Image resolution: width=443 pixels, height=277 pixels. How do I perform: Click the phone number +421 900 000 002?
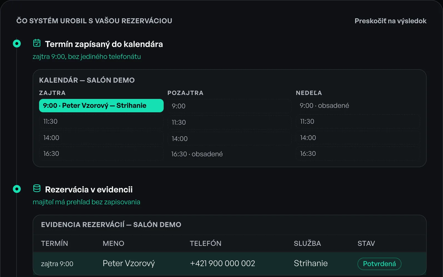tap(223, 263)
